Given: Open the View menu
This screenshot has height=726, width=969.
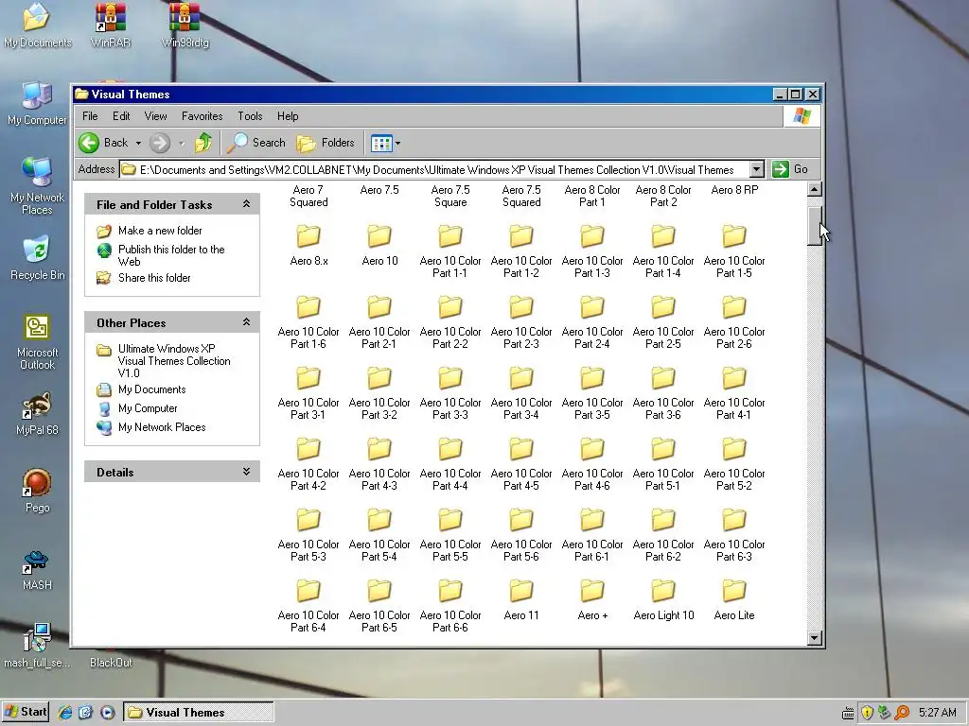Looking at the screenshot, I should pos(156,116).
